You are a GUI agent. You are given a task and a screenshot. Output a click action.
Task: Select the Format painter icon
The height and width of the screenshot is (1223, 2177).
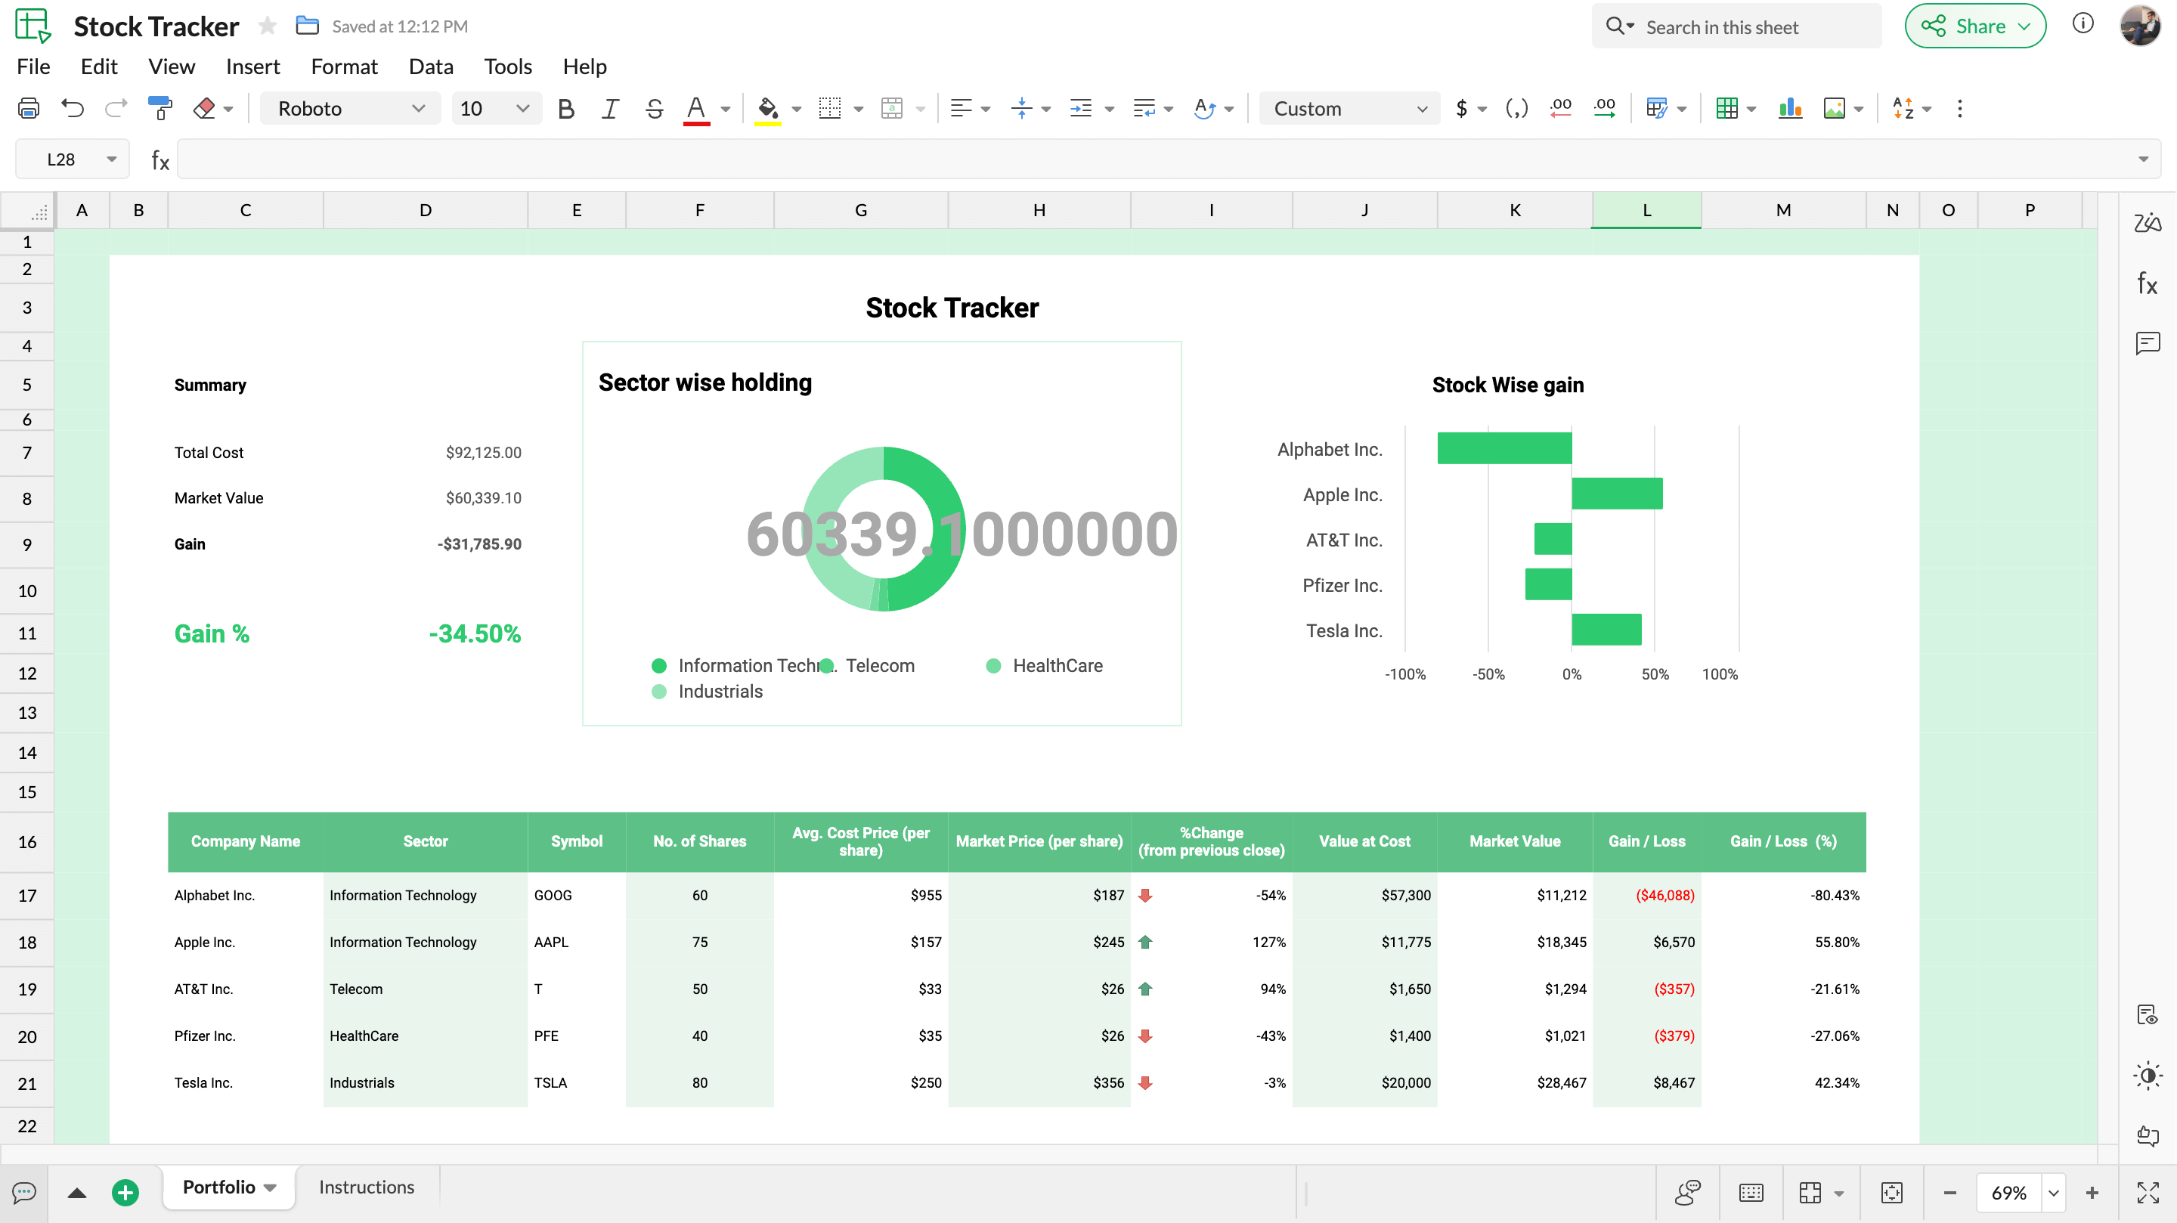(x=159, y=108)
